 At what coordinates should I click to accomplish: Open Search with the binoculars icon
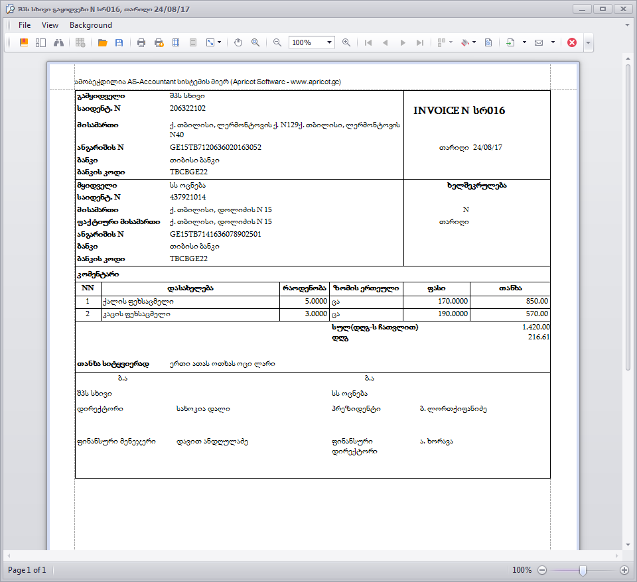pyautogui.click(x=58, y=42)
